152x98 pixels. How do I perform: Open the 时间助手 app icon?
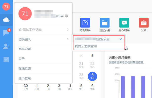coord(85,23)
